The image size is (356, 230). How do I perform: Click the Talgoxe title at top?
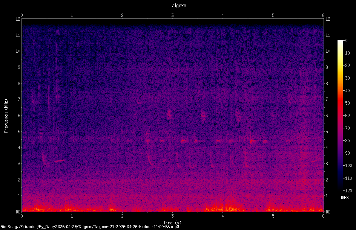coord(178,5)
